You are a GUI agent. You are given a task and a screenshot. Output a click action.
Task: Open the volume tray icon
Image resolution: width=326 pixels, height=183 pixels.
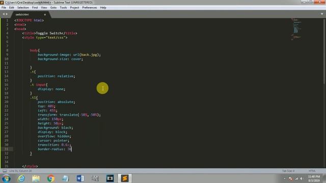point(301,178)
